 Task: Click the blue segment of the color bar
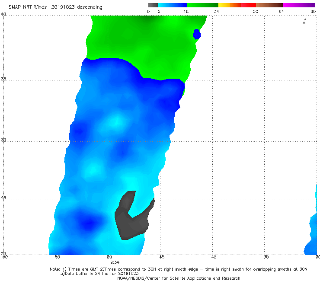[x=173, y=5]
